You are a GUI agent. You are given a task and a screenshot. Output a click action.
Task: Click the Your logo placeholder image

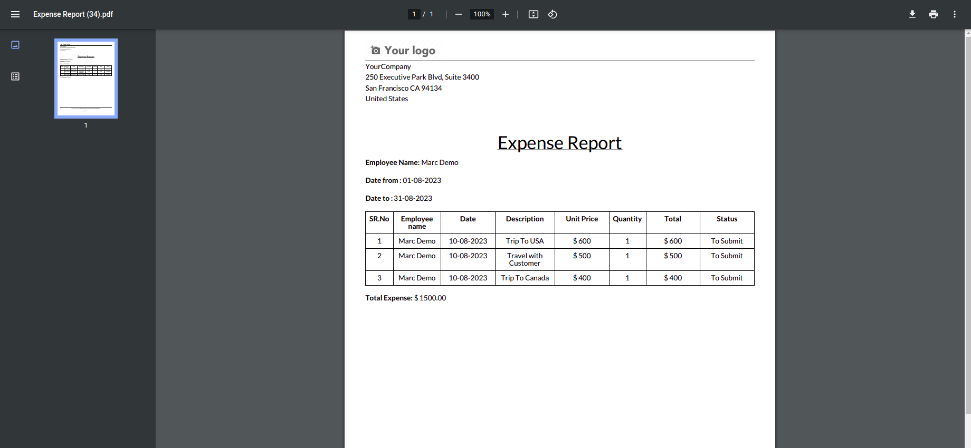[403, 51]
